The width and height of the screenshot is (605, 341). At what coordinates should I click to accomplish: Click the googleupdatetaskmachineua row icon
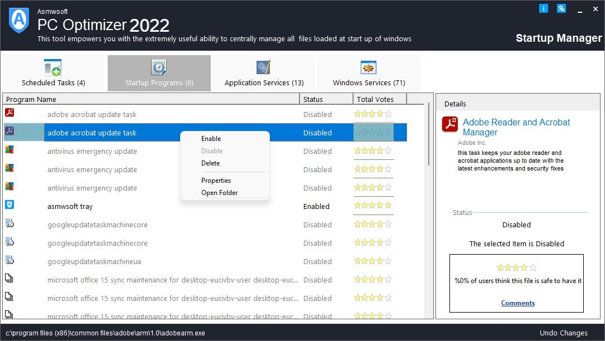[x=9, y=260]
